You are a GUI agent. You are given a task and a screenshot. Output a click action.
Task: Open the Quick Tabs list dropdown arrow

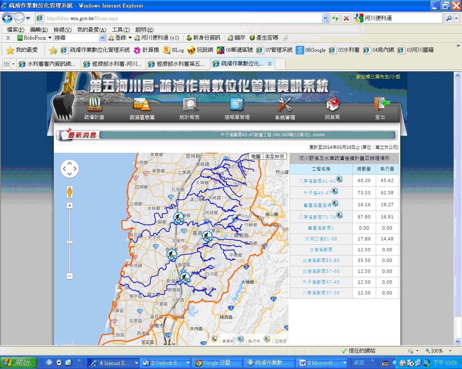[x=14, y=64]
